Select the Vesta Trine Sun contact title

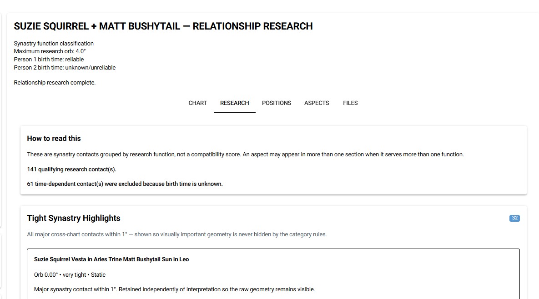coord(111,259)
